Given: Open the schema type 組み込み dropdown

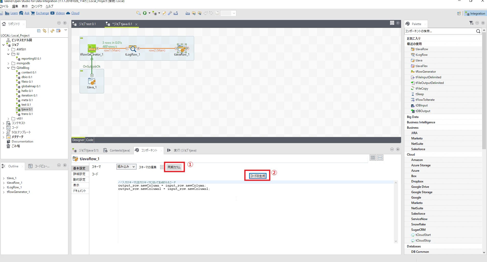Looking at the screenshot, I should [x=126, y=167].
